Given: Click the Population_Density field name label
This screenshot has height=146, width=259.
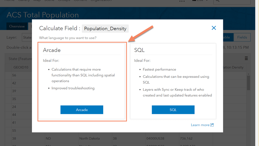Looking at the screenshot, I should (x=105, y=29).
